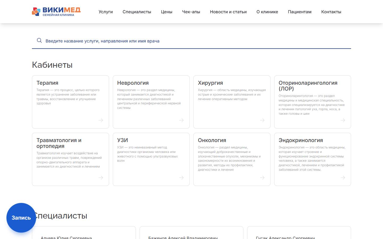Click the arrow icon in Неврология card
The width and height of the screenshot is (383, 239).
click(181, 120)
